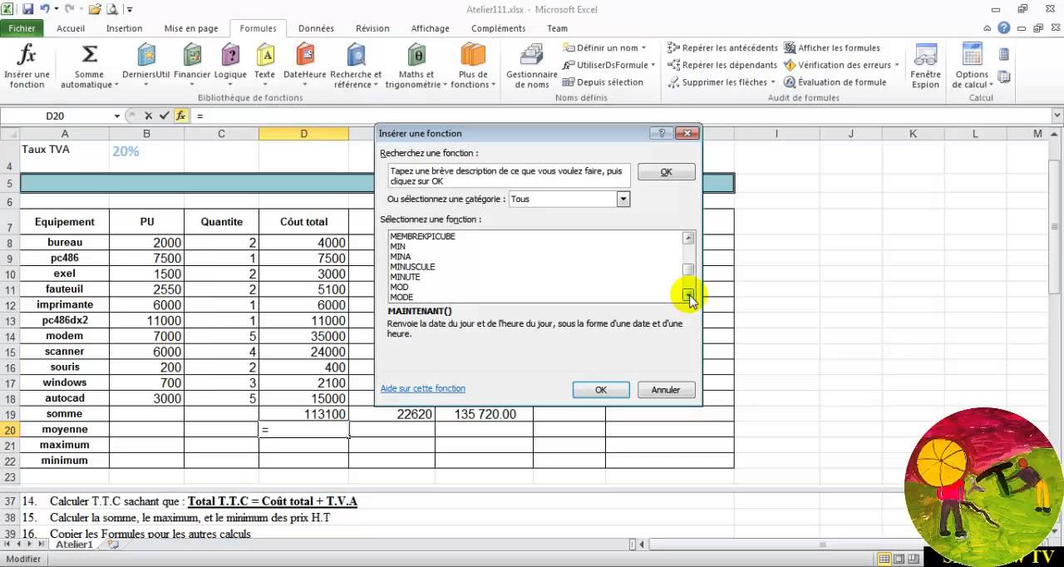Cancel formula entry with the X icon
1064x567 pixels.
(149, 116)
